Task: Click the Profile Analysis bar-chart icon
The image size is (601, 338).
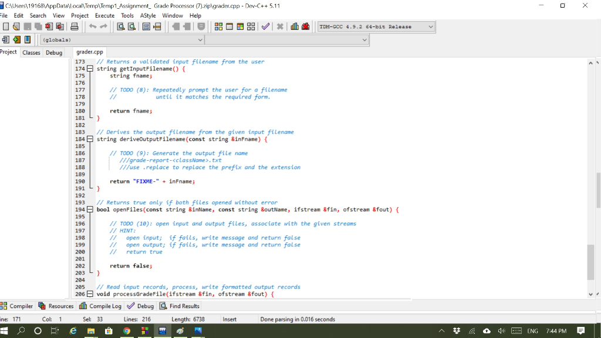Action: click(293, 26)
